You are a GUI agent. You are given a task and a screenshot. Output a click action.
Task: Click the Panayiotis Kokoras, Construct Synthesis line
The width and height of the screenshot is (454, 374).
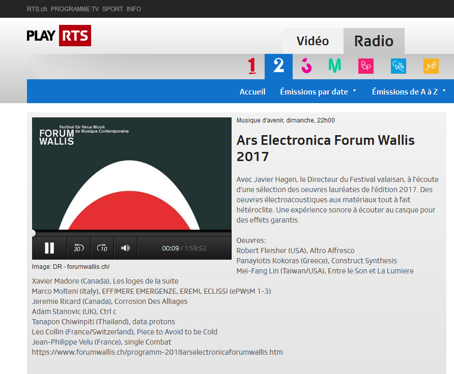pos(317,260)
